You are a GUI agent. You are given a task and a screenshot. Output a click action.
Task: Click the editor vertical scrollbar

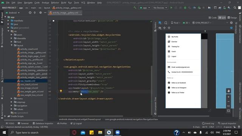point(152,90)
